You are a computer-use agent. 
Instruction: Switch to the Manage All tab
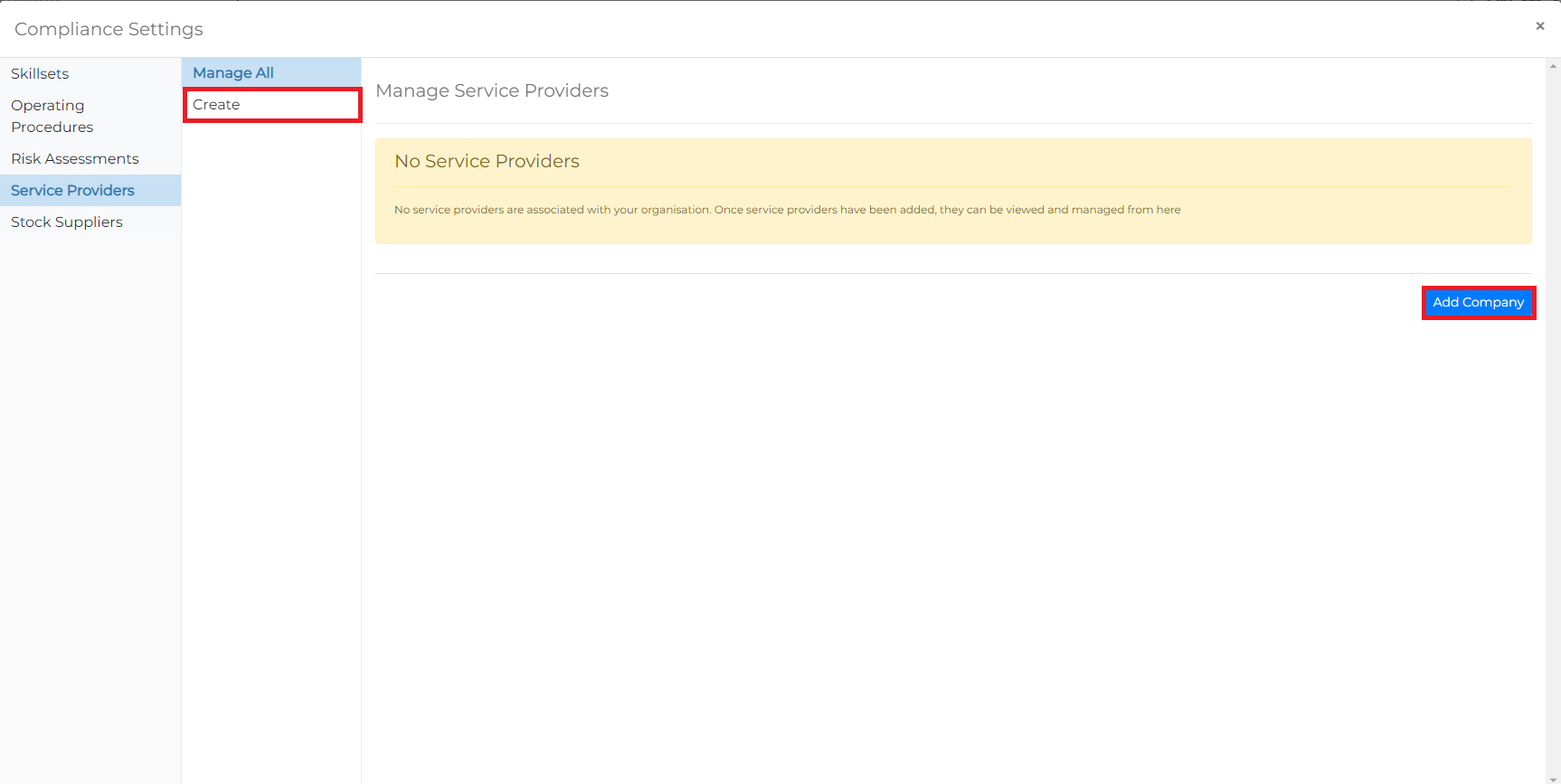pos(233,73)
